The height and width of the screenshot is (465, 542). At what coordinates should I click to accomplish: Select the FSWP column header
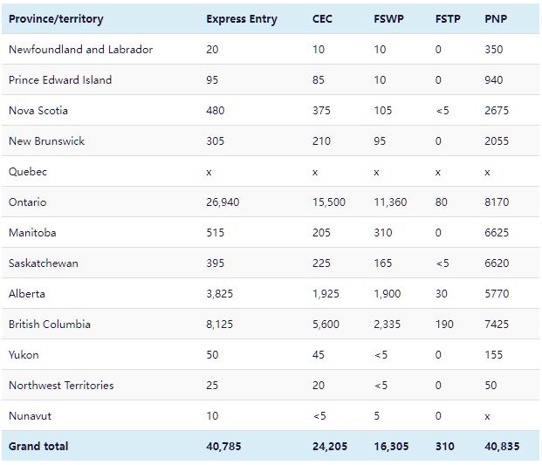pos(388,19)
